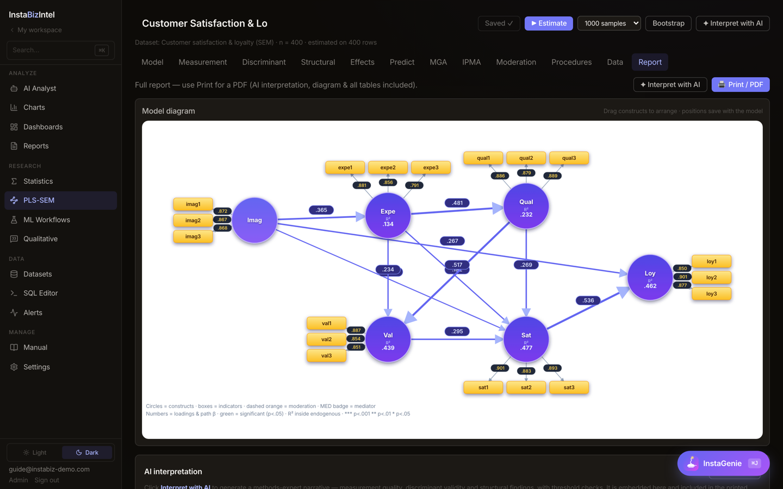Open the Reports document icon
This screenshot has height=489, width=783.
tap(14, 146)
